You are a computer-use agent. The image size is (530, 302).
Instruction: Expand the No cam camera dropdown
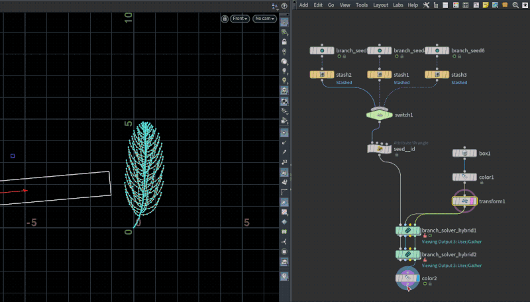point(264,19)
